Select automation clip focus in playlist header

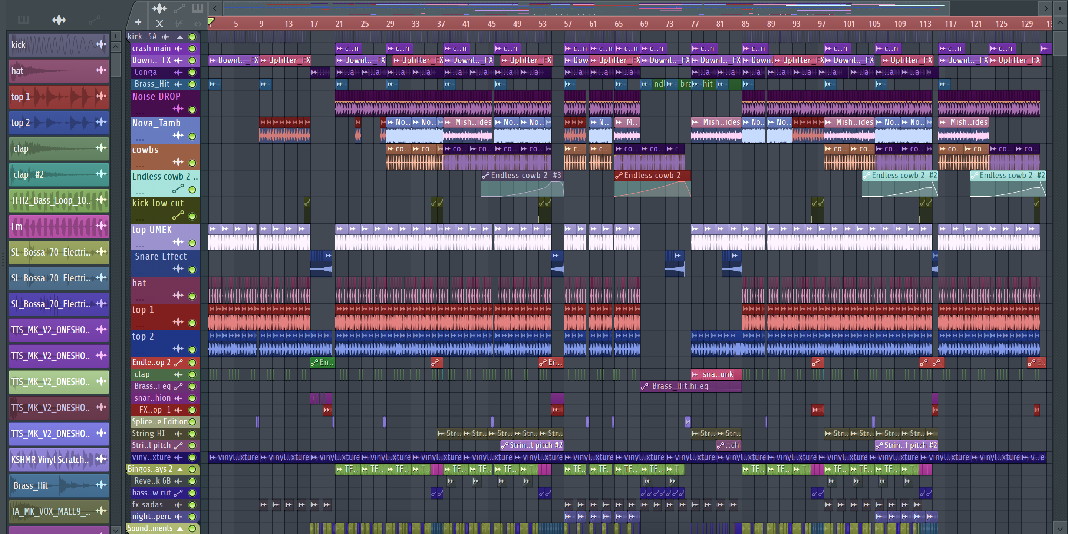point(179,8)
